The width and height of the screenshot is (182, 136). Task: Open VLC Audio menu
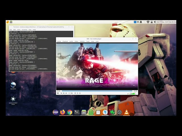71,41
